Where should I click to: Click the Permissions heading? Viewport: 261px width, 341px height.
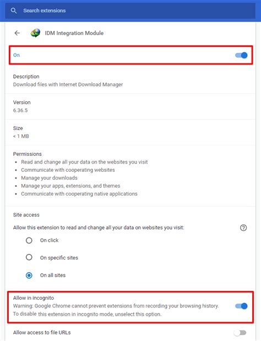[x=27, y=154]
